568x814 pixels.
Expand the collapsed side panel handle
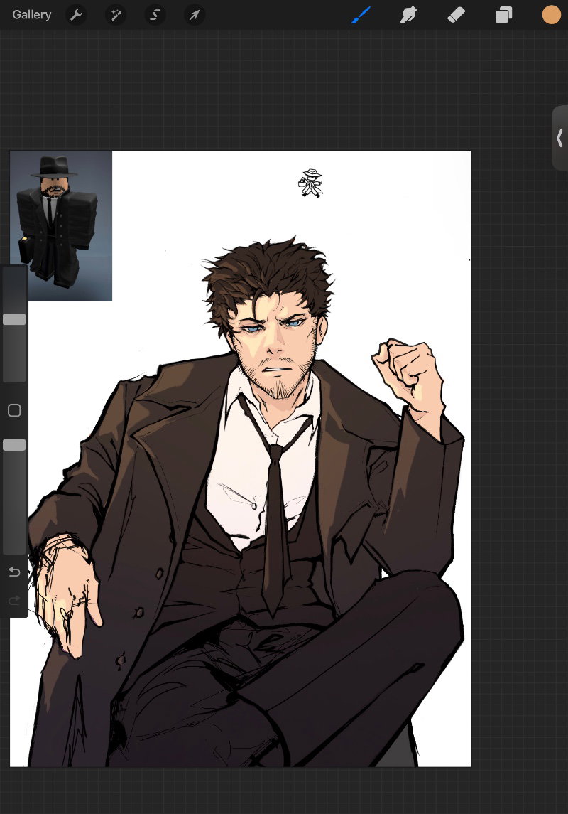[x=559, y=138]
